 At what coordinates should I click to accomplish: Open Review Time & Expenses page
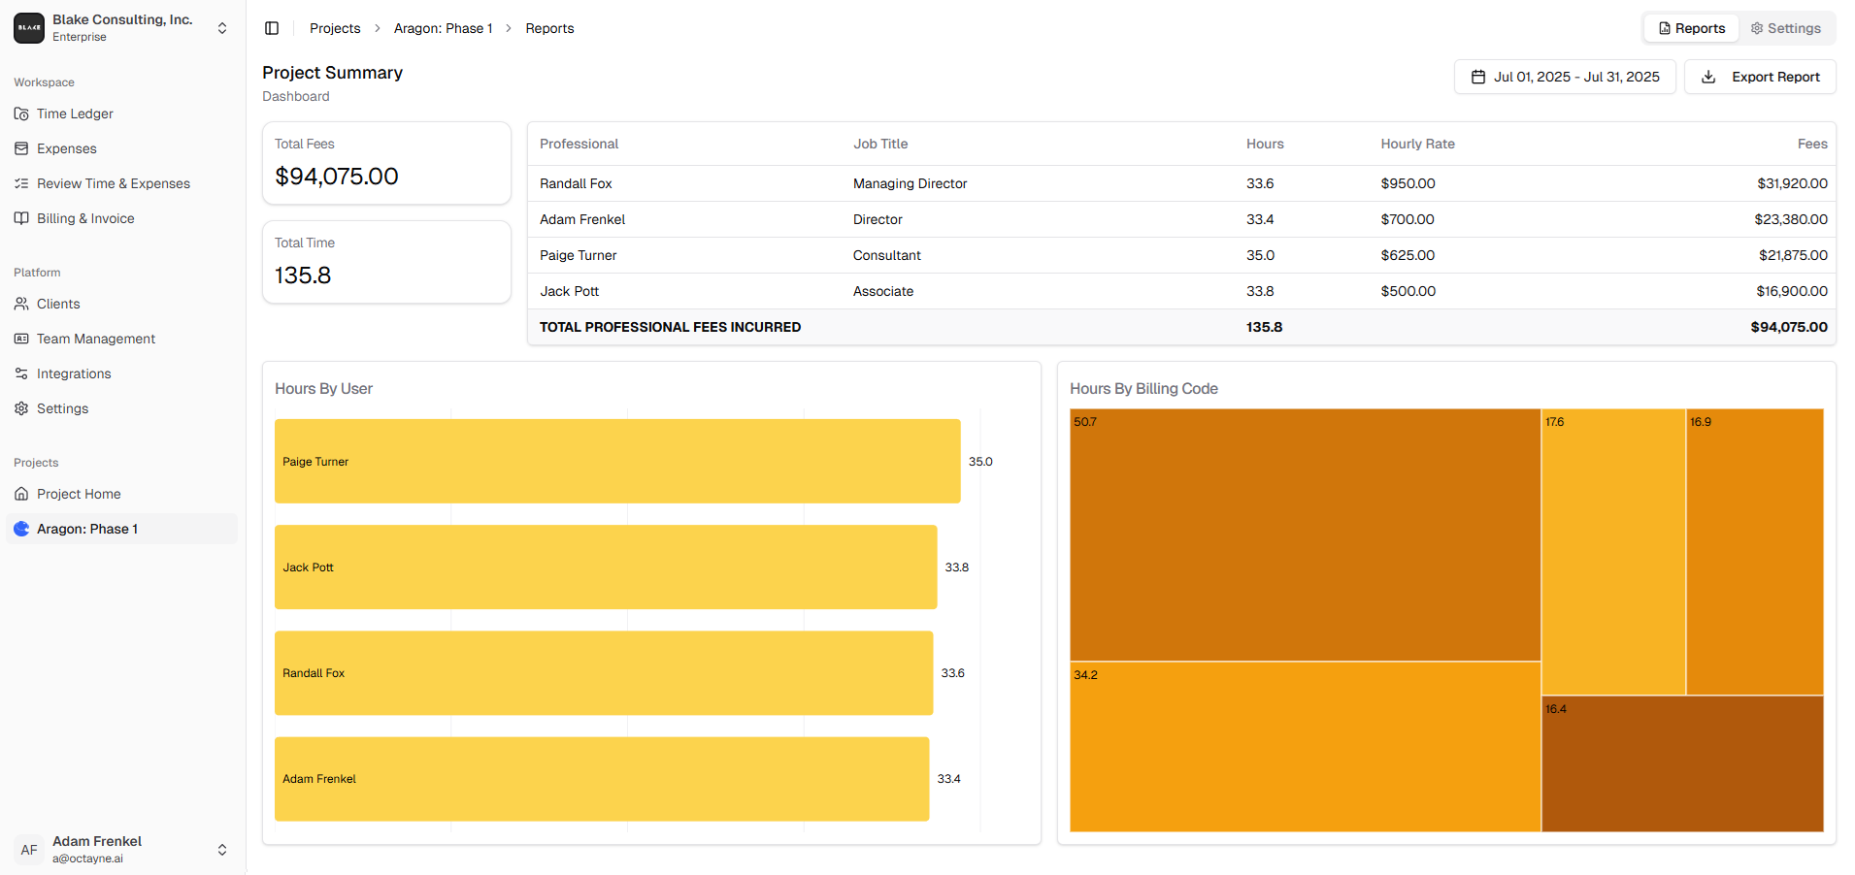point(113,183)
